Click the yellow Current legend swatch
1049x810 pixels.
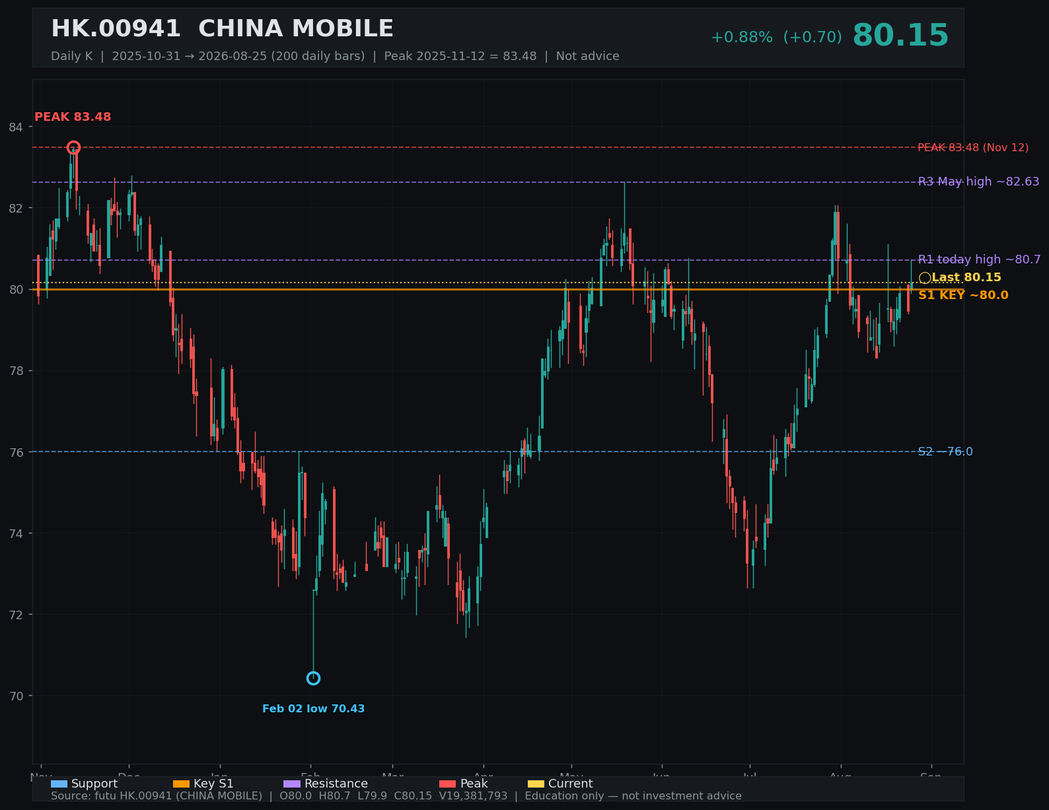click(x=536, y=784)
